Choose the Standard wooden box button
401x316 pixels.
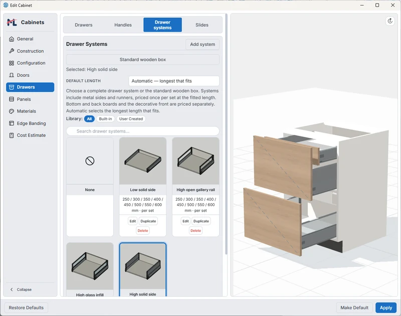pyautogui.click(x=143, y=59)
